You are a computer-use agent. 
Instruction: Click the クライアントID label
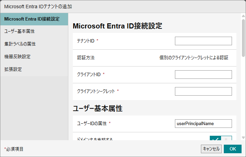click(88, 74)
